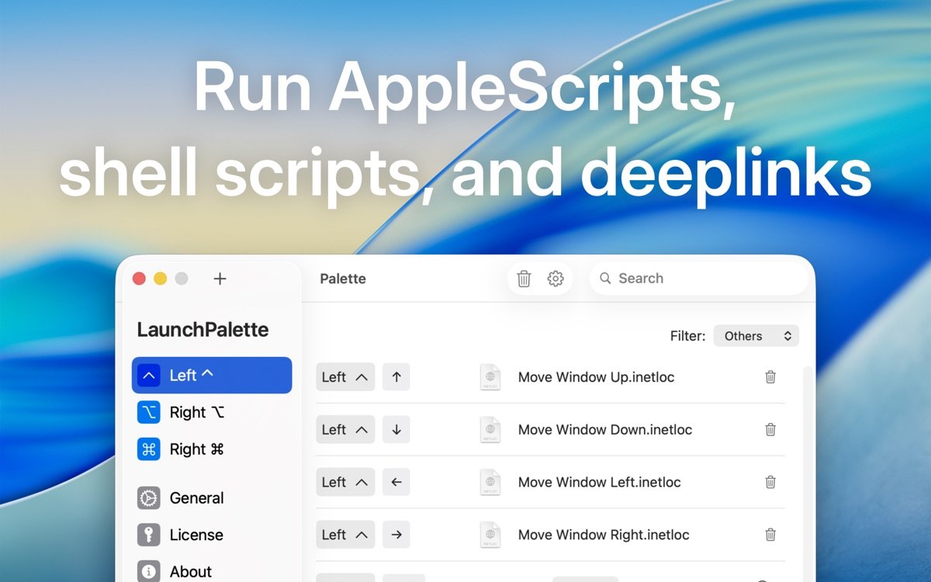The image size is (931, 582).
Task: Remove the Move Window Right.inetloc row
Action: (x=770, y=535)
